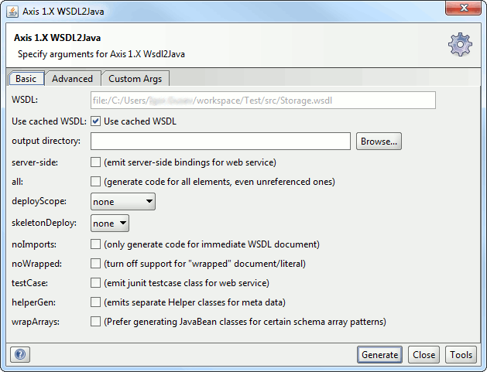Click the 'helperGen:' label
This screenshot has height=372, width=487.
[33, 302]
